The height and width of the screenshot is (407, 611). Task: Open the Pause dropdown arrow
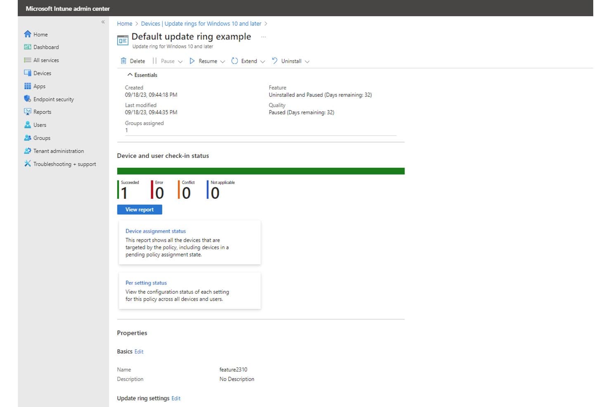coord(180,61)
